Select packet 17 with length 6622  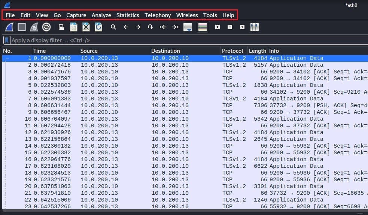click(x=185, y=166)
